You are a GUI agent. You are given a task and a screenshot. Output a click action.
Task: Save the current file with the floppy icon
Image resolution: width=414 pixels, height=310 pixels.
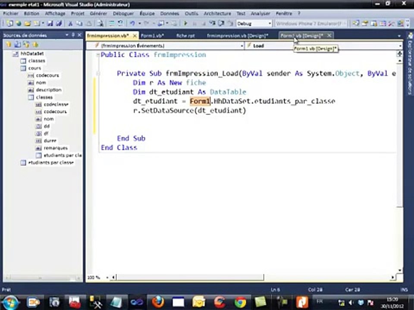point(50,23)
